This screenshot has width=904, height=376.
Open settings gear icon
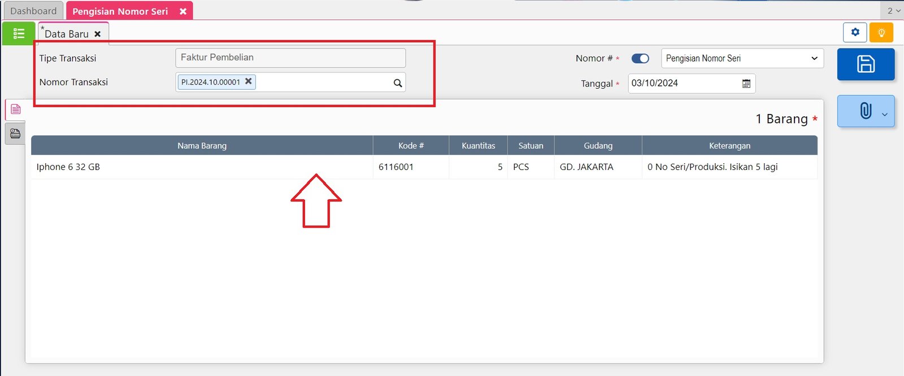(x=855, y=32)
